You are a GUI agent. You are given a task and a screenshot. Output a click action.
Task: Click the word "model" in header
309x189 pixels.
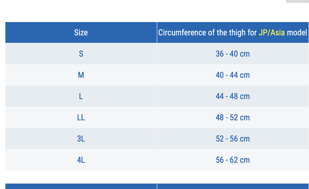(297, 33)
